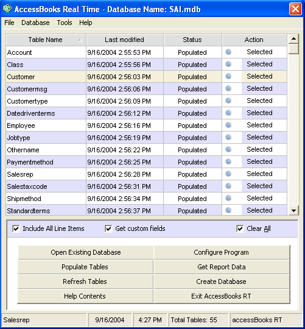
Task: Sort by Last modified column header
Action: [125, 40]
